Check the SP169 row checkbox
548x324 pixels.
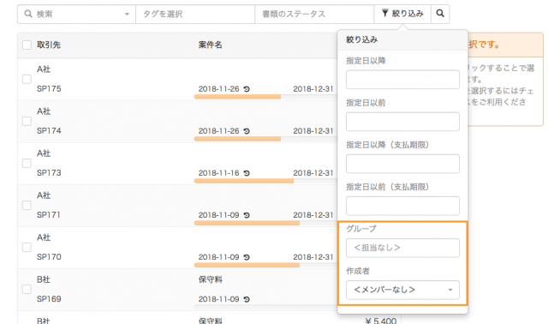pos(27,289)
